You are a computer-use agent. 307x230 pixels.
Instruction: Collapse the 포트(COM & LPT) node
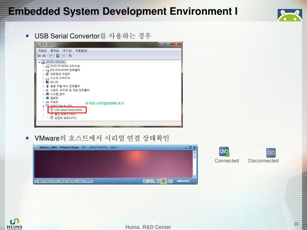point(43,106)
